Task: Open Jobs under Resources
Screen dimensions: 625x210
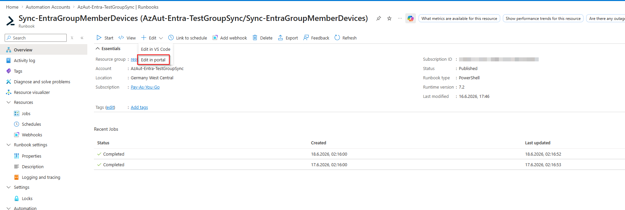Action: 26,113
